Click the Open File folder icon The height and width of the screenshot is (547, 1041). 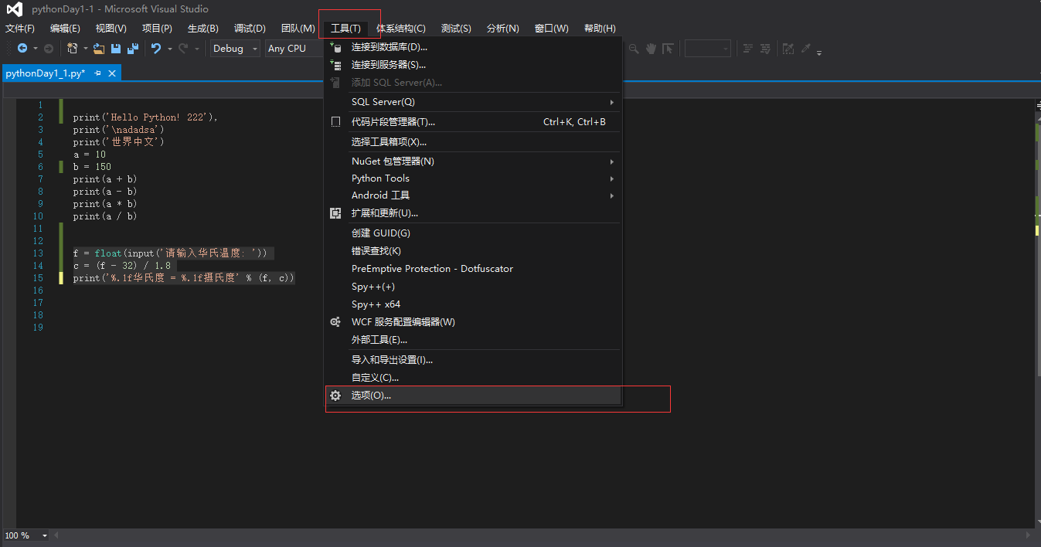(x=98, y=48)
